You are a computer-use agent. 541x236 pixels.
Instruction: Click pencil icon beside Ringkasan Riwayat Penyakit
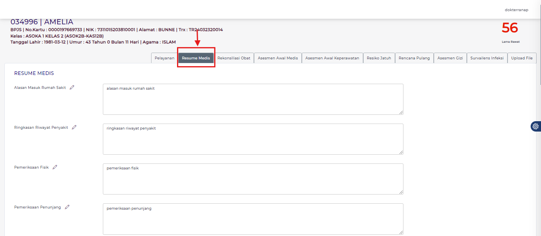point(74,128)
